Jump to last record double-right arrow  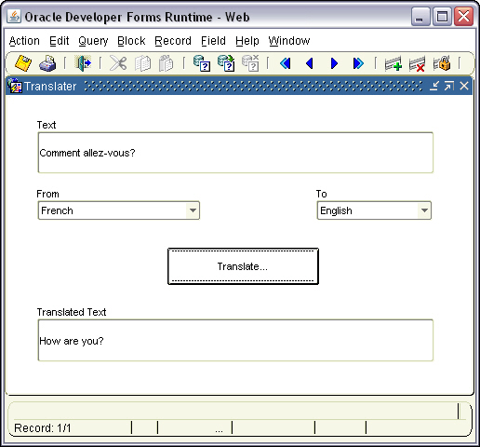358,63
